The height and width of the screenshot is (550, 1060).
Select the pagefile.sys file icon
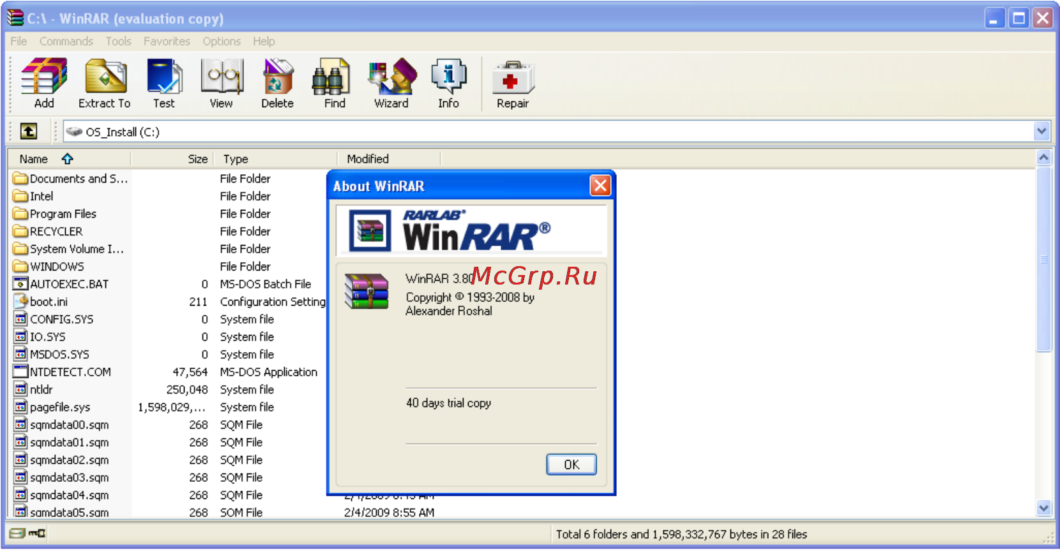[20, 406]
